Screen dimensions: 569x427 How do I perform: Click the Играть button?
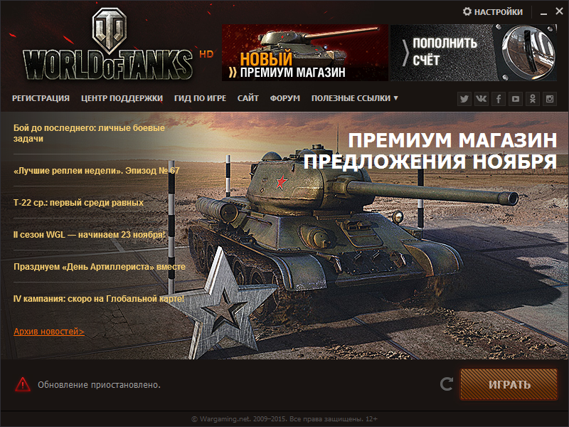(x=509, y=384)
